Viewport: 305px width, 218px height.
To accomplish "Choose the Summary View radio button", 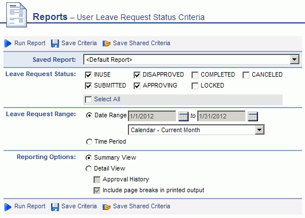I will pos(88,158).
